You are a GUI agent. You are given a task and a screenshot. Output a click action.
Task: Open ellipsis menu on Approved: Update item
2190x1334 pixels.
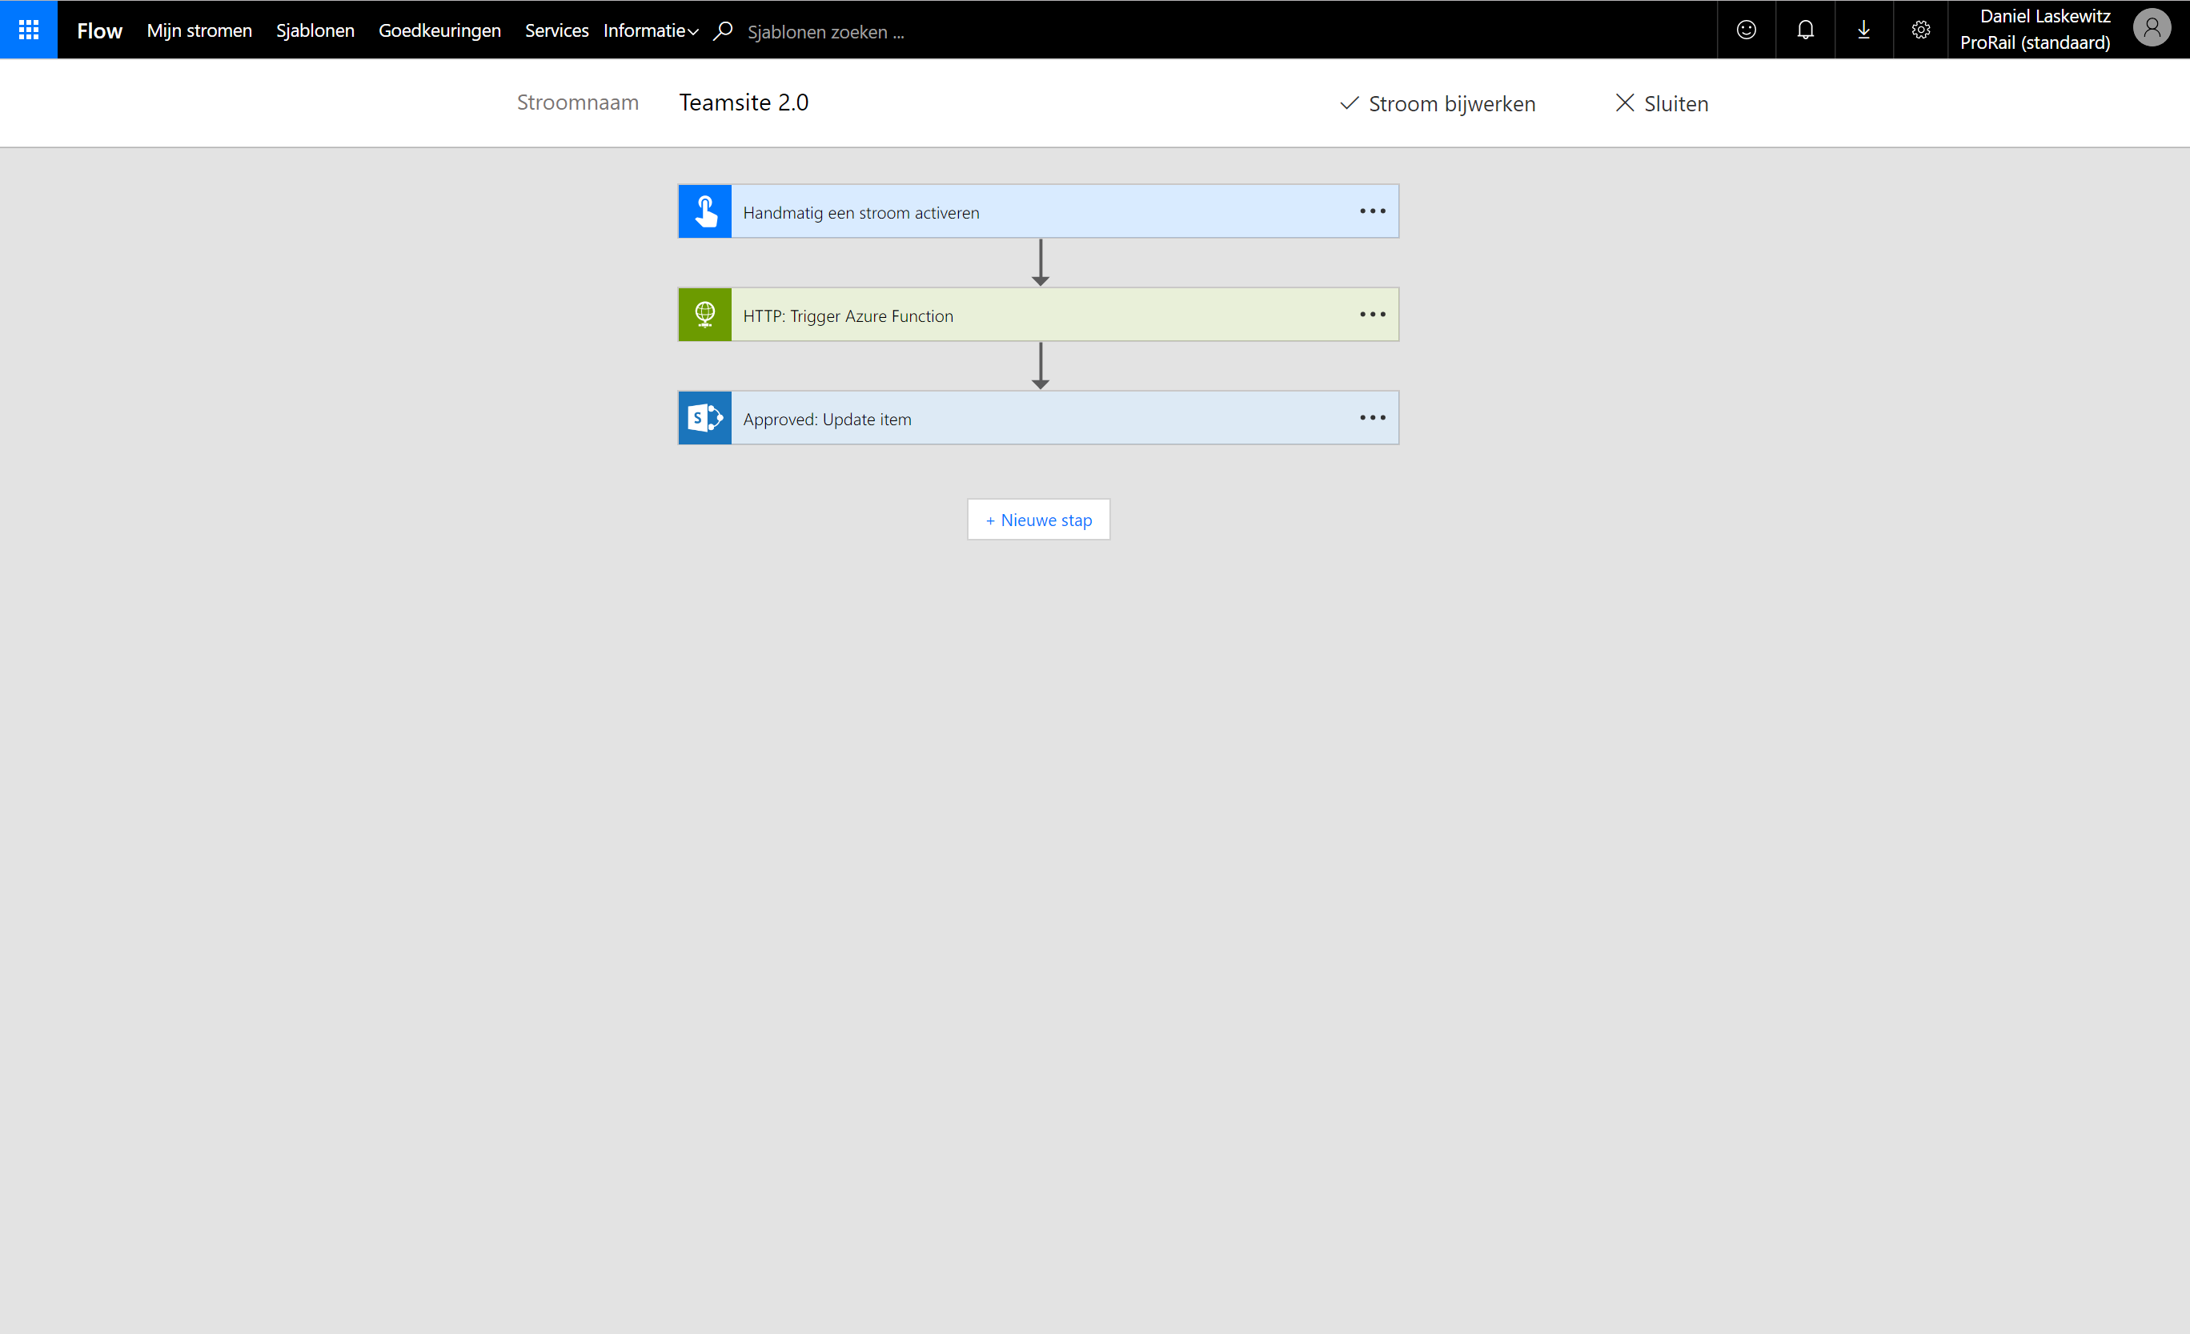[x=1371, y=418]
